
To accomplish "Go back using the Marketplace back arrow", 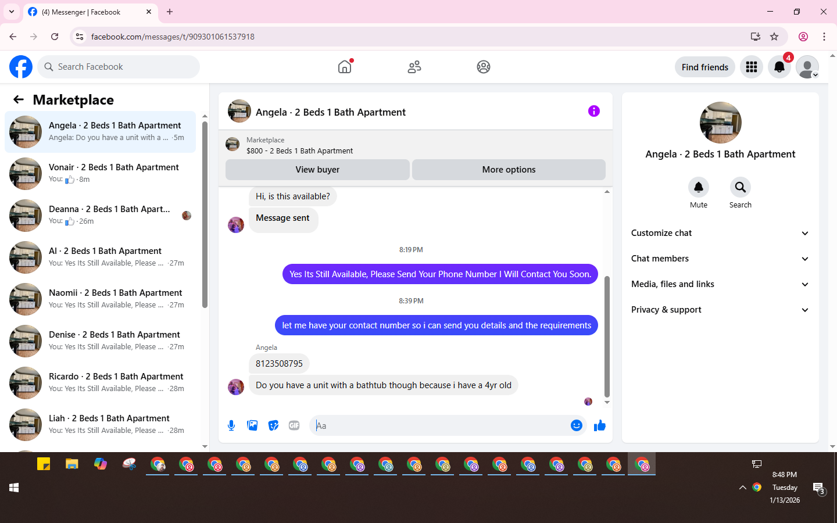I will pyautogui.click(x=19, y=99).
